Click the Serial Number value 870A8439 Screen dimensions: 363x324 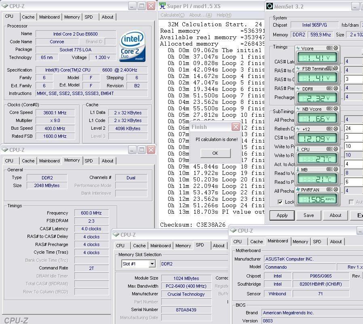point(186,309)
